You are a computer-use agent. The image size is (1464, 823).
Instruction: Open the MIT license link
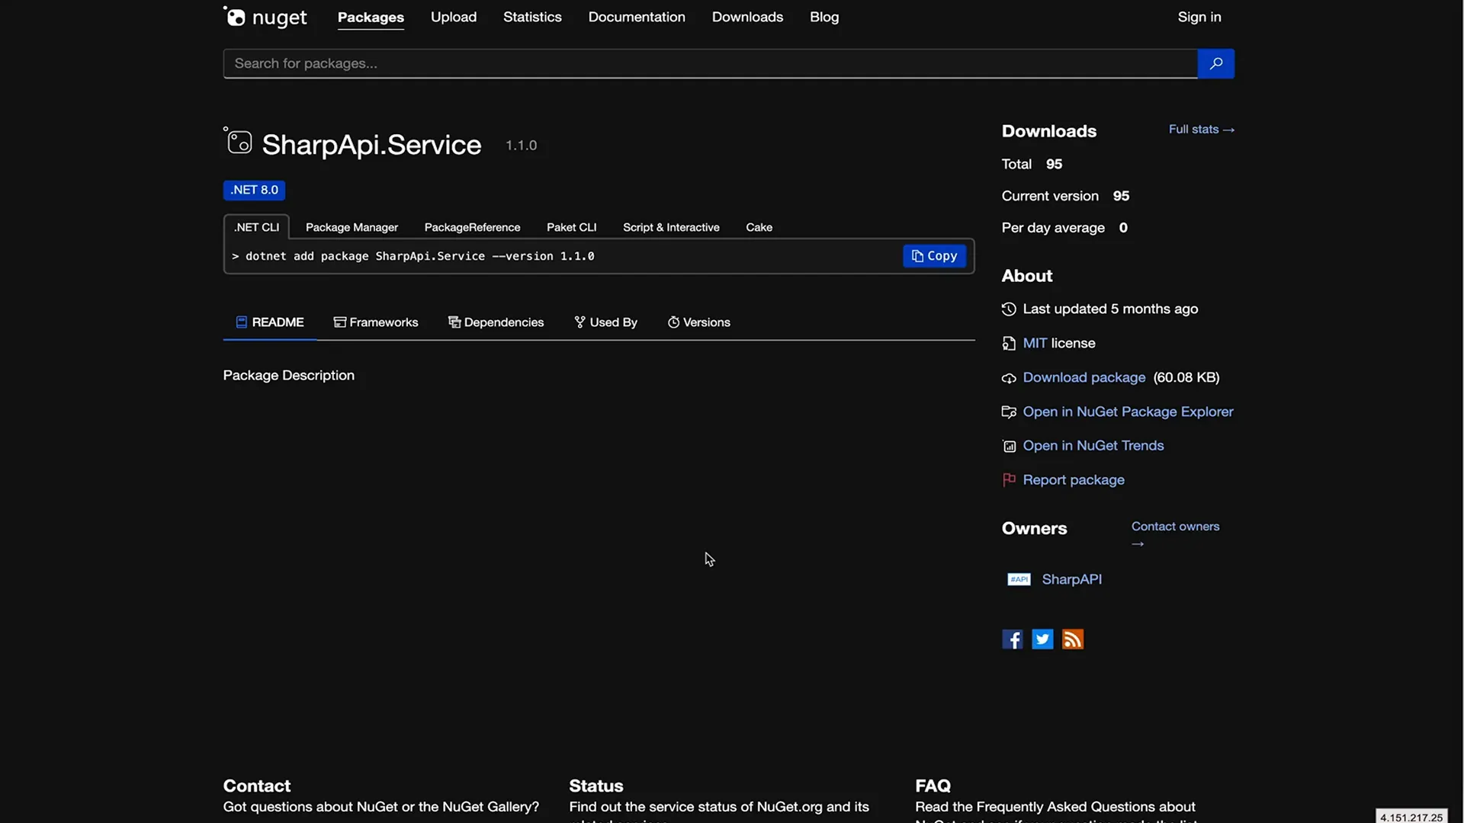1035,343
